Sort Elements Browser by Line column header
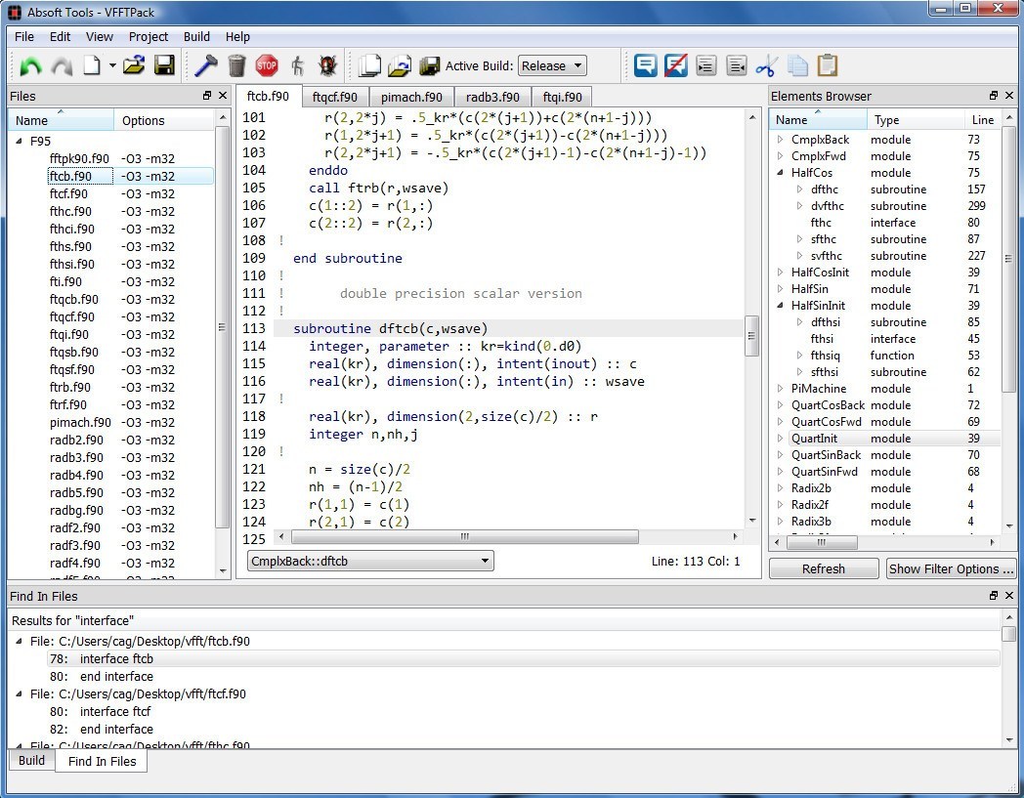This screenshot has height=798, width=1024. click(x=982, y=119)
